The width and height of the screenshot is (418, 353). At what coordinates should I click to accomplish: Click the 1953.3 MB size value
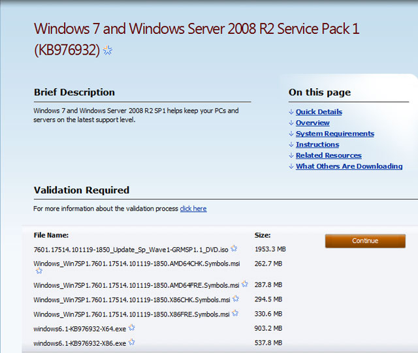[x=270, y=249]
